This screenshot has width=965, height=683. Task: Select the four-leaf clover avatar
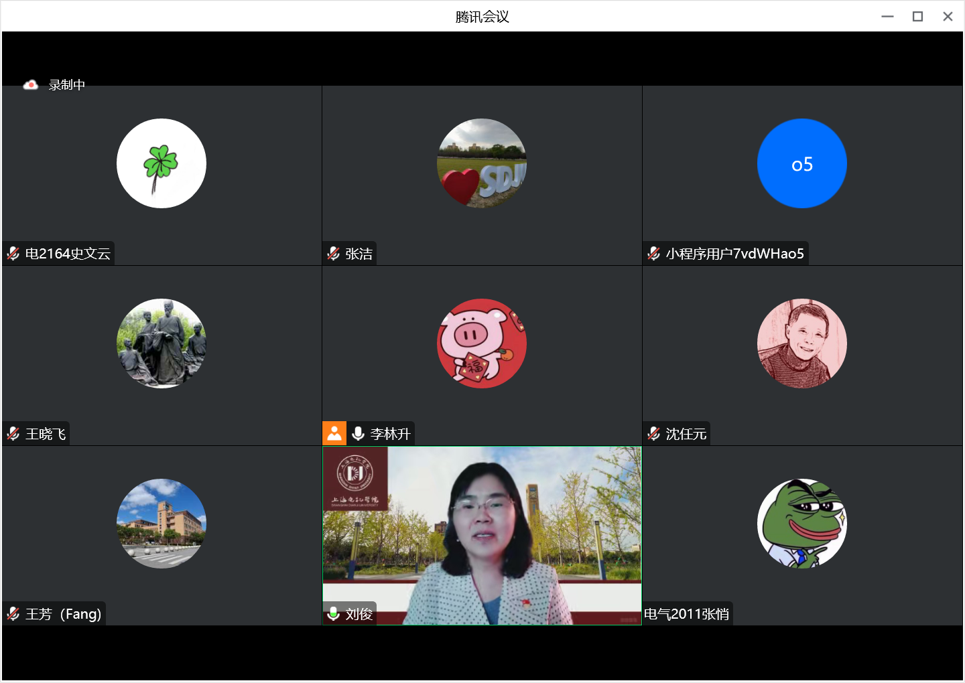pos(162,163)
